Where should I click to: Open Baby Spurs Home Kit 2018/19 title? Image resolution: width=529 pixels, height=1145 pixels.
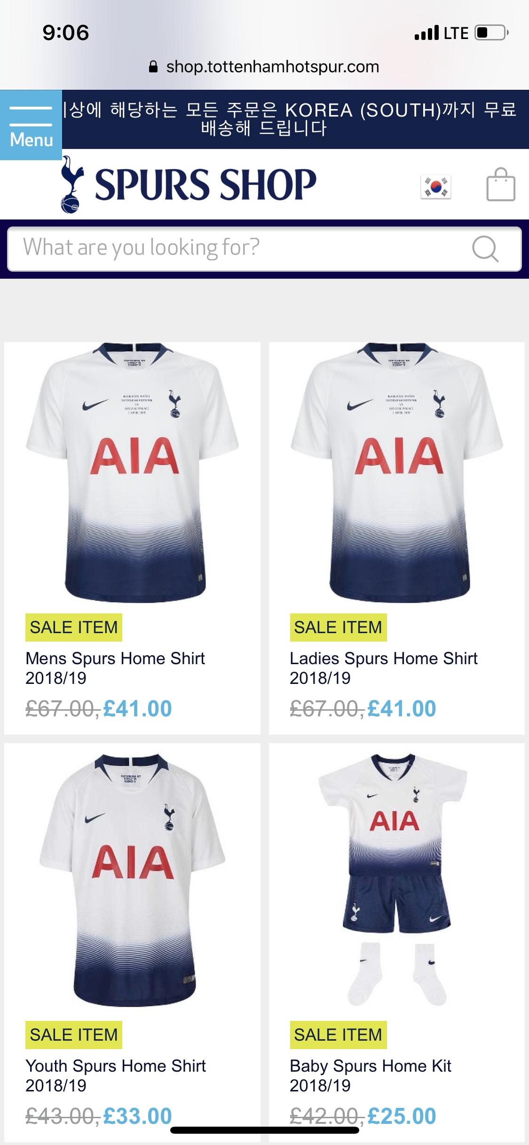pos(371,1075)
